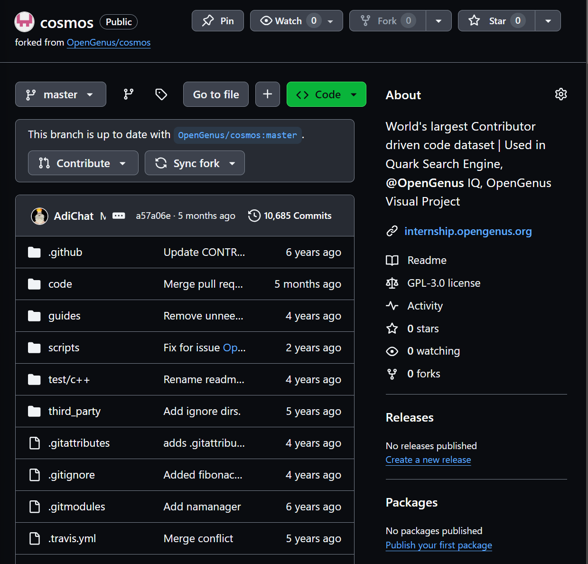
Task: Expand the Sync fork dropdown
Action: tap(195, 163)
